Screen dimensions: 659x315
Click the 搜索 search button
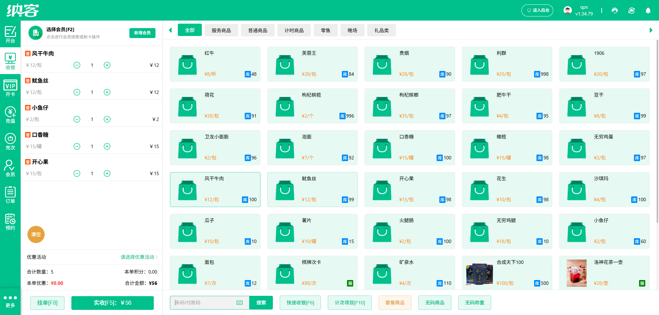[261, 303]
